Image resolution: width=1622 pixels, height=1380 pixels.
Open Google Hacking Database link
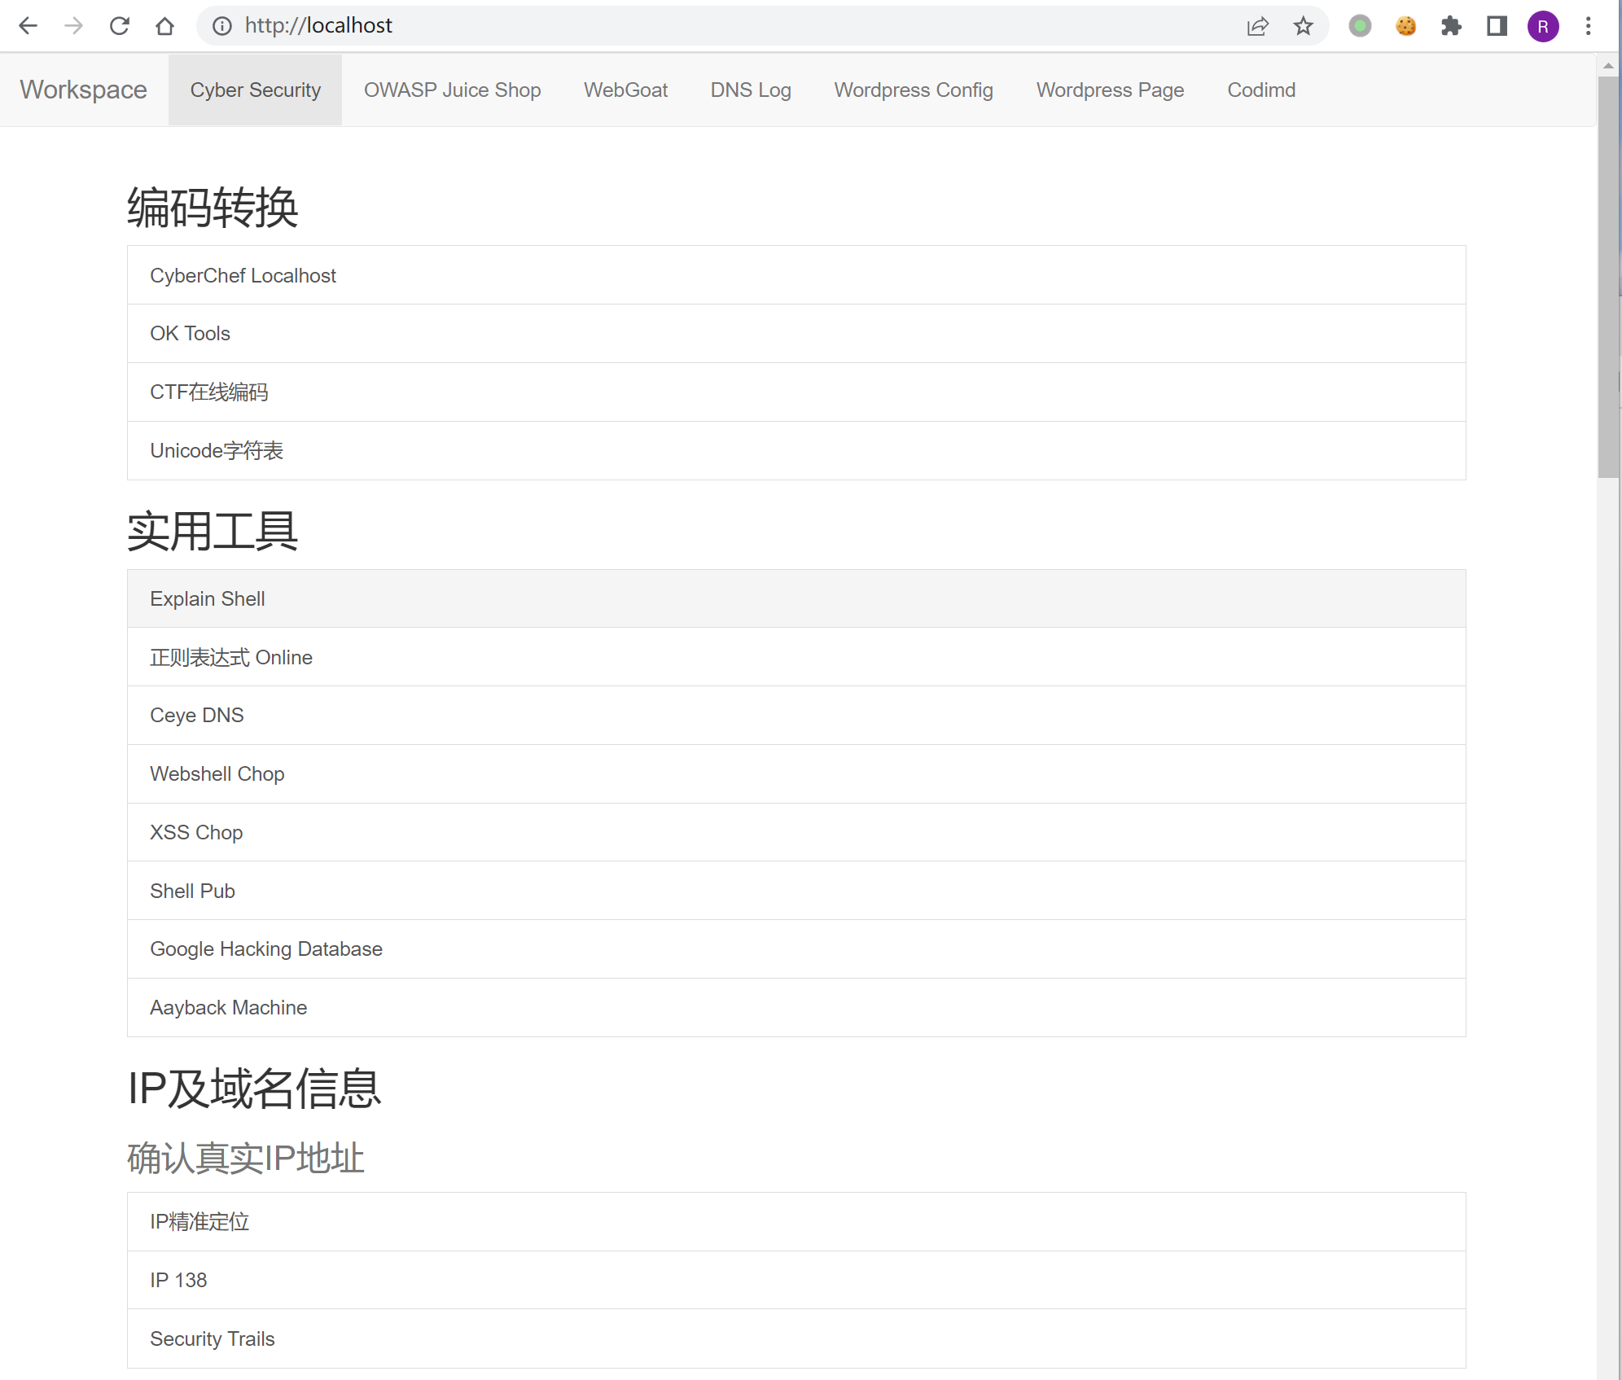(x=265, y=948)
